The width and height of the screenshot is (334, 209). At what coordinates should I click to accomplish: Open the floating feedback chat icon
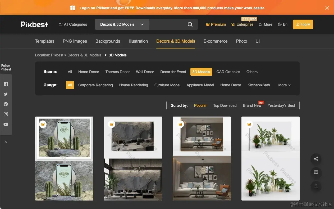pyautogui.click(x=316, y=172)
